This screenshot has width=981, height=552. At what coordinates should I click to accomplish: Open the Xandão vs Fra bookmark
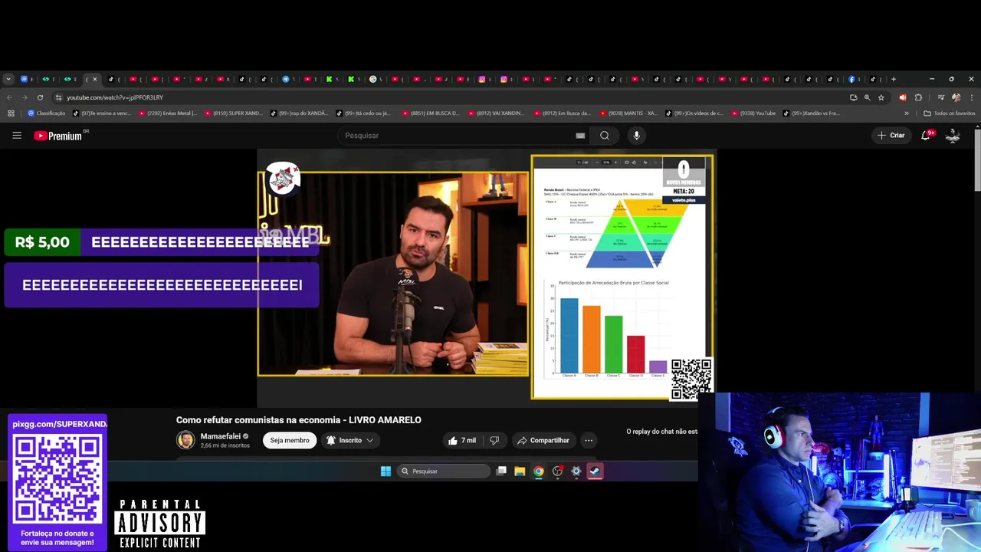click(812, 113)
